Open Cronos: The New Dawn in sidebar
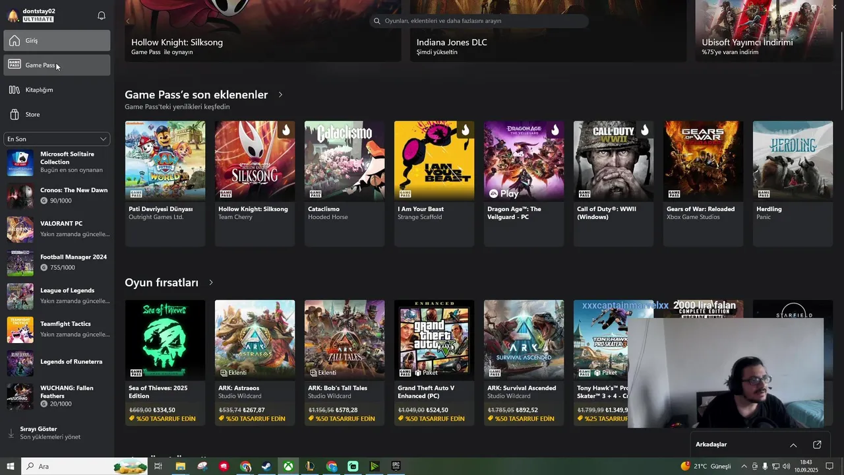The width and height of the screenshot is (844, 475). [57, 195]
